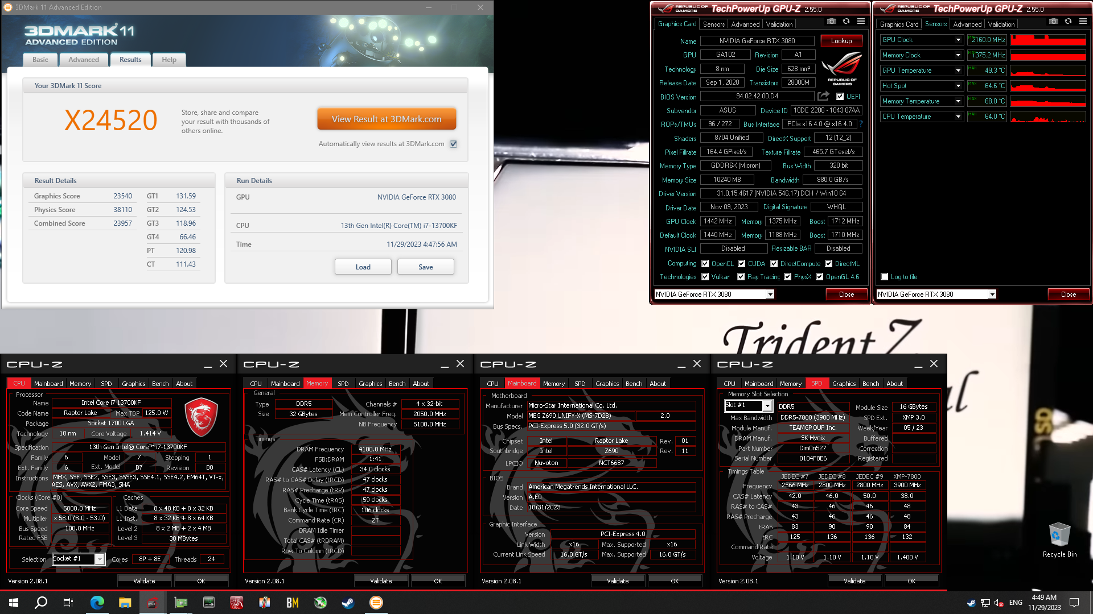Switch to the Basic tab in 3DMark 11
Image resolution: width=1093 pixels, height=614 pixels.
tap(40, 60)
